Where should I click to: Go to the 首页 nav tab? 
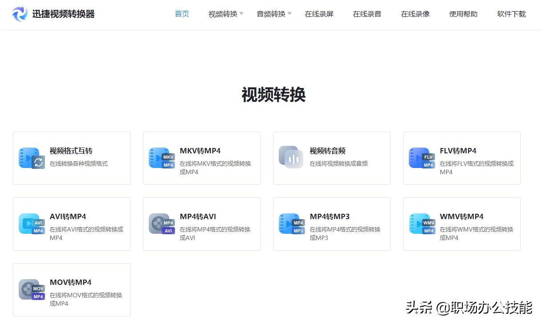[182, 14]
